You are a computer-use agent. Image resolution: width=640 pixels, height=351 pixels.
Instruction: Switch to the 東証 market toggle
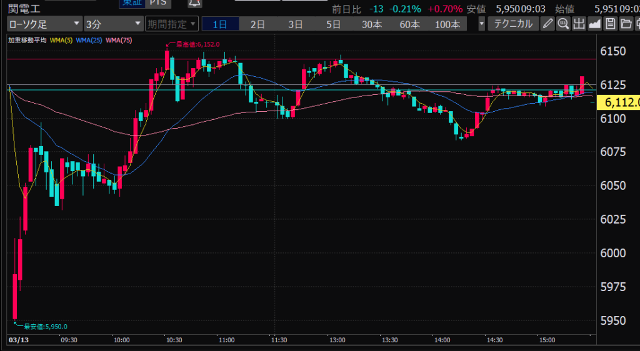[131, 3]
